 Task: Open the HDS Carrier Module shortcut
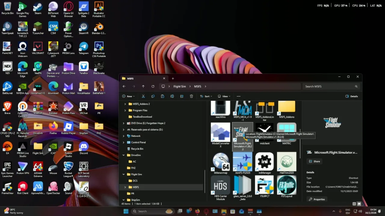220,188
